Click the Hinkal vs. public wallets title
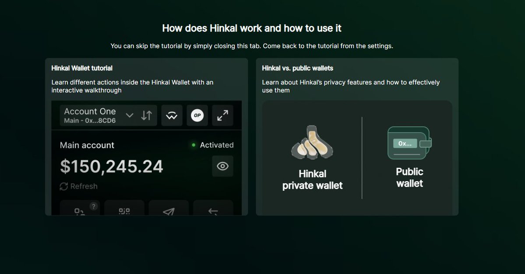The image size is (525, 274). [298, 68]
